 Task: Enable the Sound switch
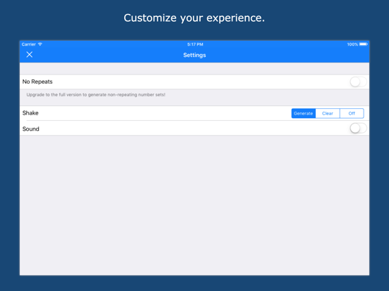point(358,128)
